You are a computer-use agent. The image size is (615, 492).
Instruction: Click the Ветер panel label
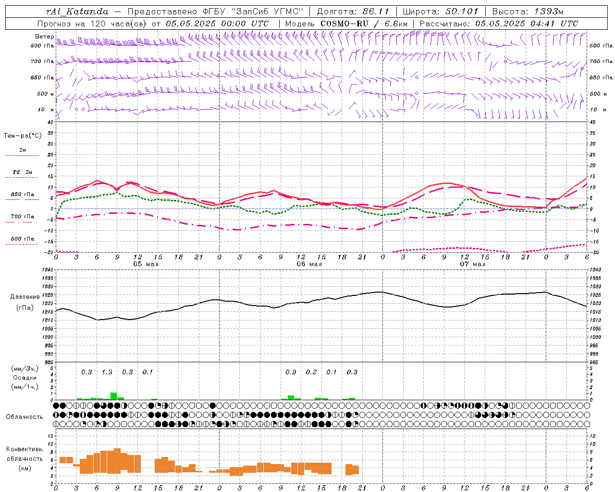pyautogui.click(x=44, y=37)
